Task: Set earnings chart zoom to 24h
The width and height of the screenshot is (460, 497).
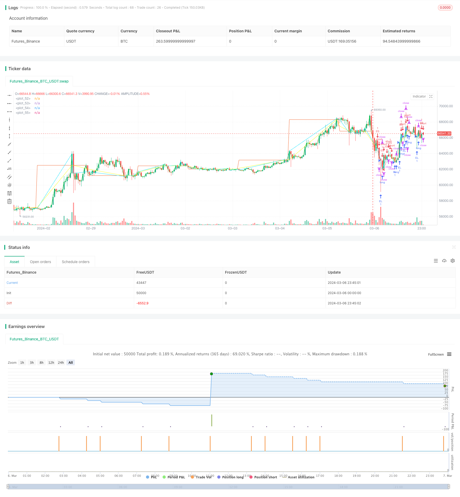Action: click(61, 362)
